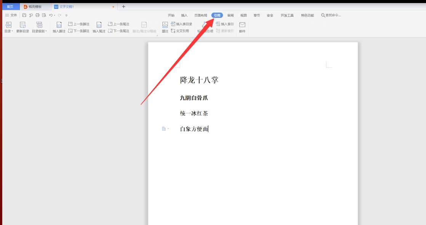Switch to the 页面布局 Page Layout tab
Viewport: 426px width, 225px height.
[201, 16]
